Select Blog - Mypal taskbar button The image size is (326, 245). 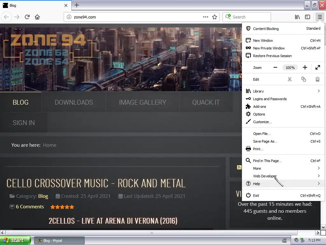[59, 241]
